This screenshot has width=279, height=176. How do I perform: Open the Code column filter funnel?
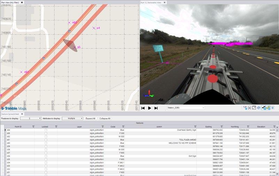click(123, 127)
